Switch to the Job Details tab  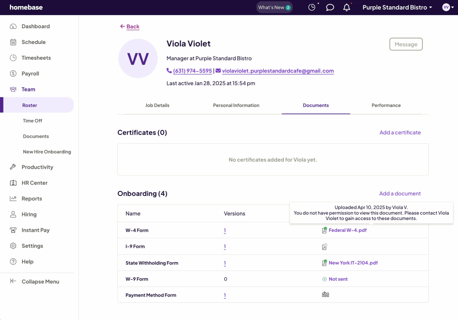pyautogui.click(x=157, y=105)
